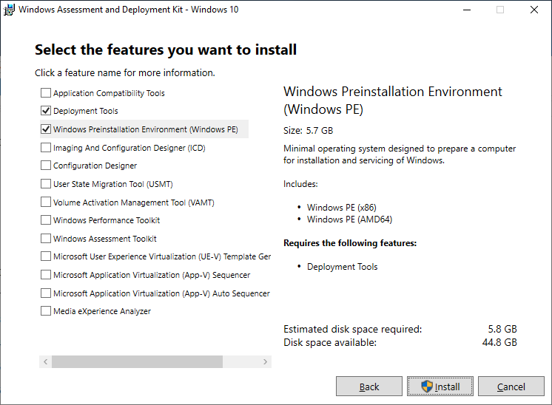The image size is (552, 405).
Task: Click the UE-V Template Generator feature name
Action: pyautogui.click(x=162, y=256)
